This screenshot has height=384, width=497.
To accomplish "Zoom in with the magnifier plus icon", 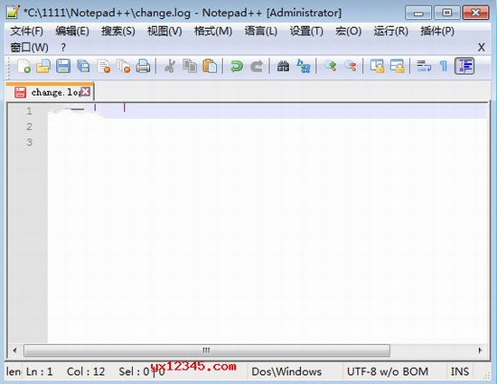I will click(330, 66).
